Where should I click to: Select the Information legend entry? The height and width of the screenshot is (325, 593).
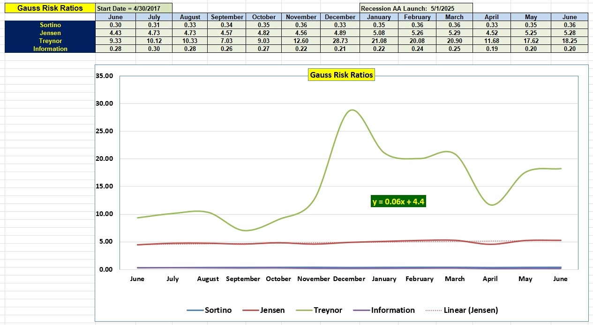tap(384, 310)
